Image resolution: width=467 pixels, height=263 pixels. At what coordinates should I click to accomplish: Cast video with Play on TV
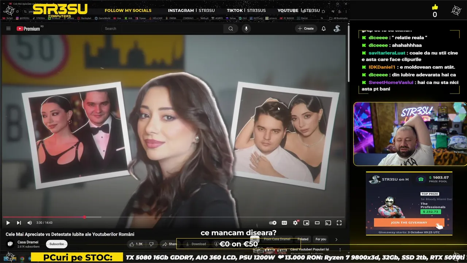coord(328,223)
